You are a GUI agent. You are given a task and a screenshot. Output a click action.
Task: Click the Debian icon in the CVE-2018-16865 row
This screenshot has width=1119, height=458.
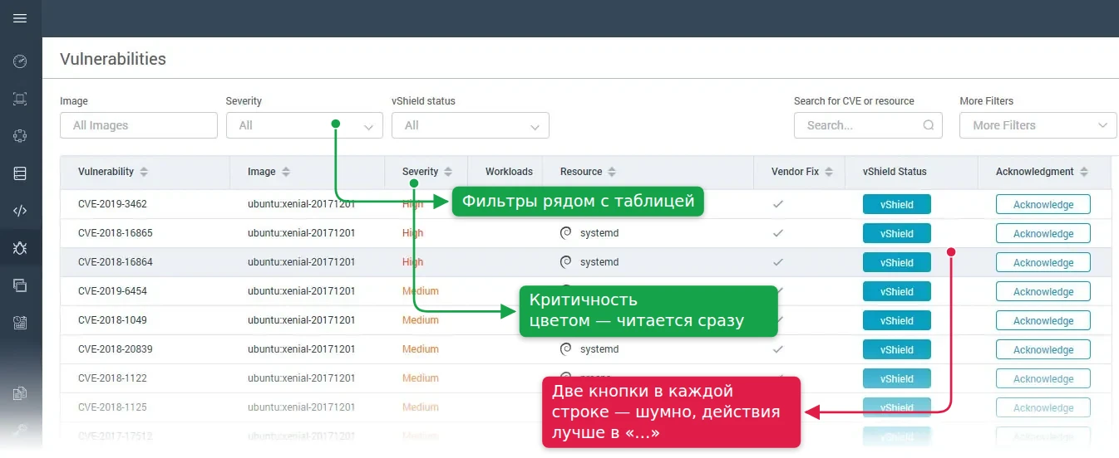coord(566,233)
